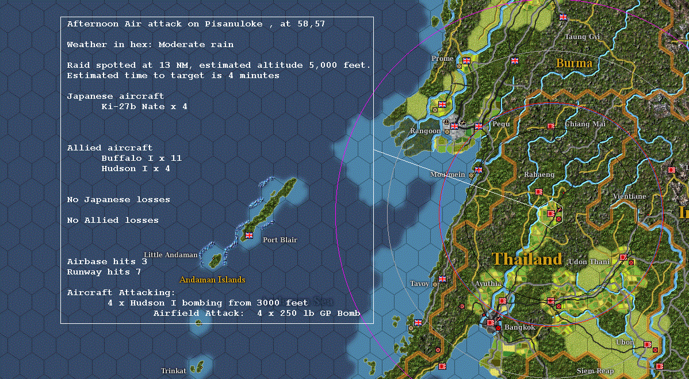Select the Japanese base flag above Rahaeng hex
The image size is (689, 379).
539,192
